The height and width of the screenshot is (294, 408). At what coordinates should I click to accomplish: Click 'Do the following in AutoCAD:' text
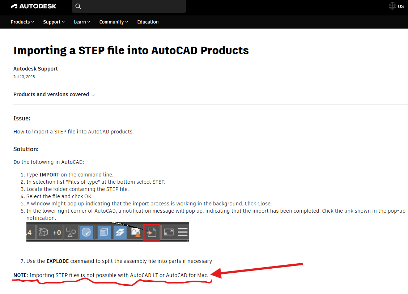coord(49,162)
